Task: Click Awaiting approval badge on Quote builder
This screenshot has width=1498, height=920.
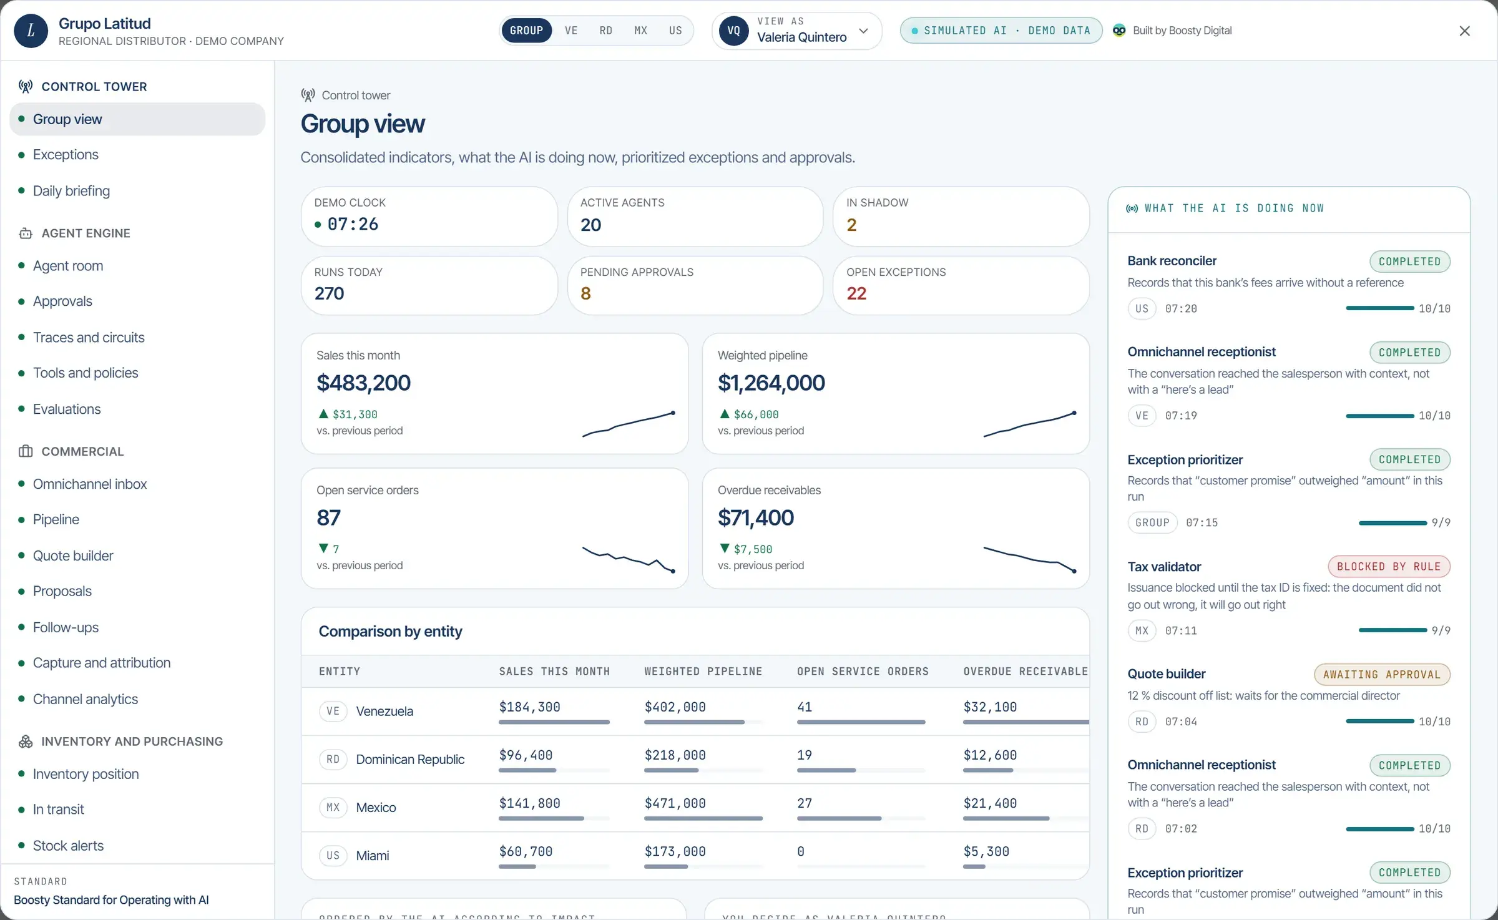Action: (x=1382, y=675)
